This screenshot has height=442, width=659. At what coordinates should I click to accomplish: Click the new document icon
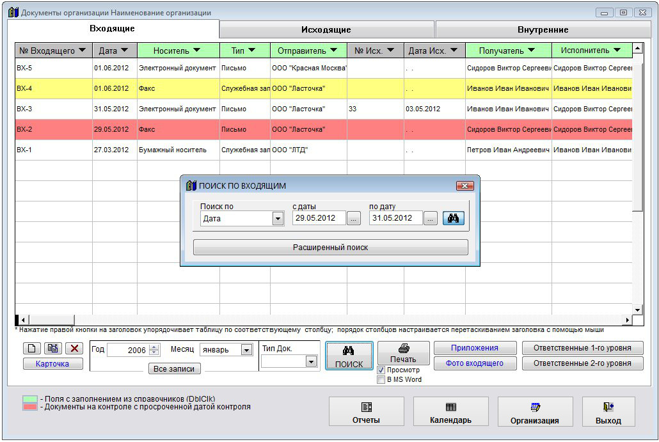[32, 349]
